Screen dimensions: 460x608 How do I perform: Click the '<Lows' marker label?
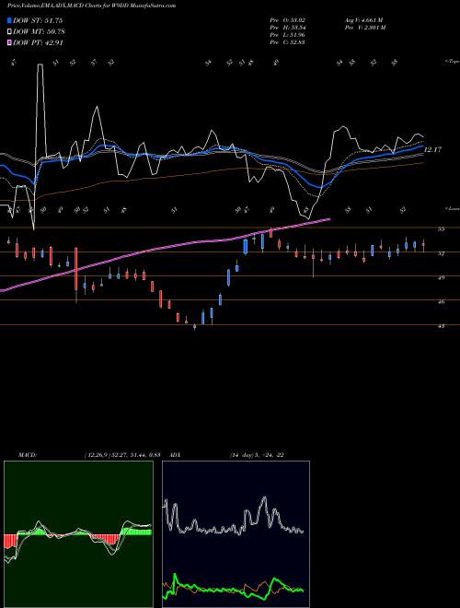tap(452, 208)
